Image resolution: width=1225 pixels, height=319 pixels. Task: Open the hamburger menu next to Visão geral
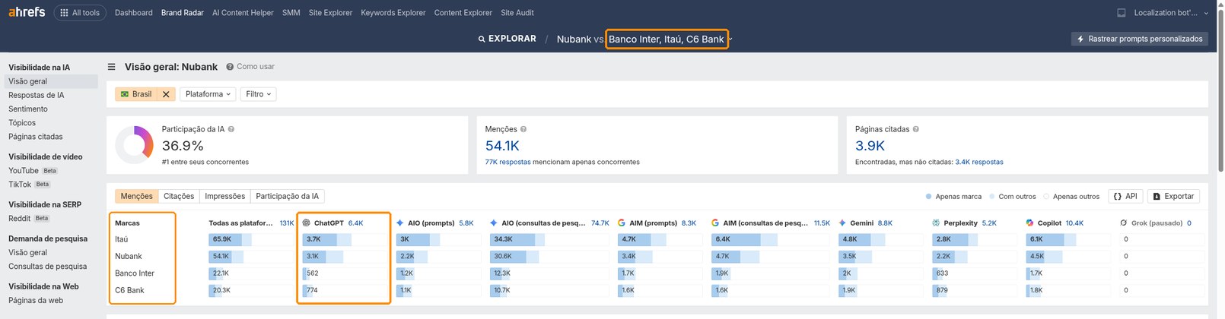click(112, 67)
